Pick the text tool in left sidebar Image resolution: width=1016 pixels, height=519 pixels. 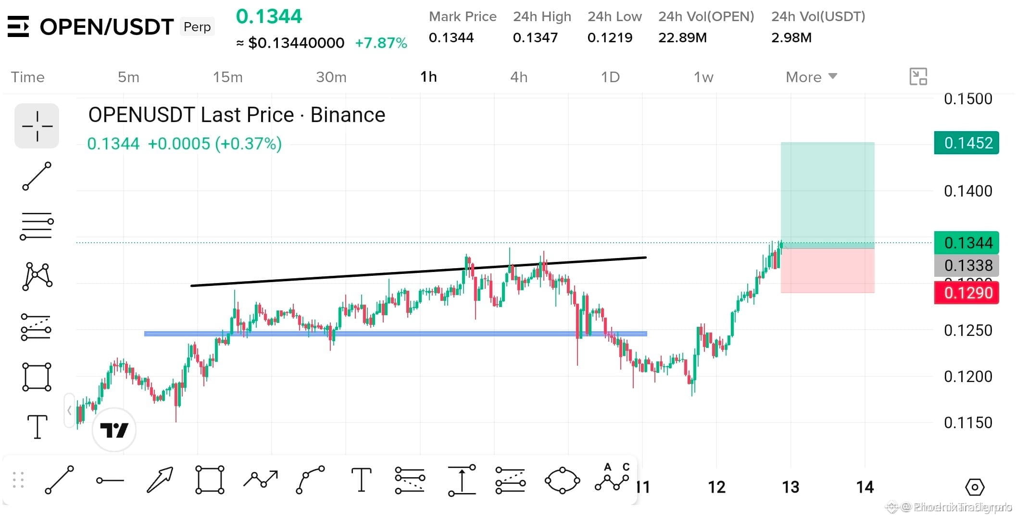click(37, 427)
